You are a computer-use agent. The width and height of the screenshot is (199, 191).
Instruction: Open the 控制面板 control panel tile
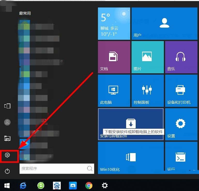(x=148, y=91)
